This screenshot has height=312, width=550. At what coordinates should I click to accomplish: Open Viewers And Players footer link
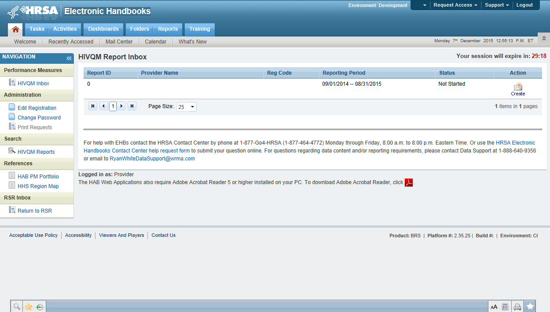click(121, 236)
